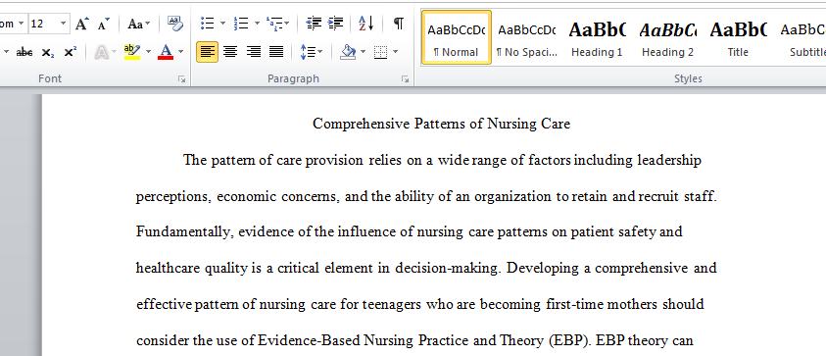Open the font size dropdown arrow
826x356 pixels.
click(64, 24)
